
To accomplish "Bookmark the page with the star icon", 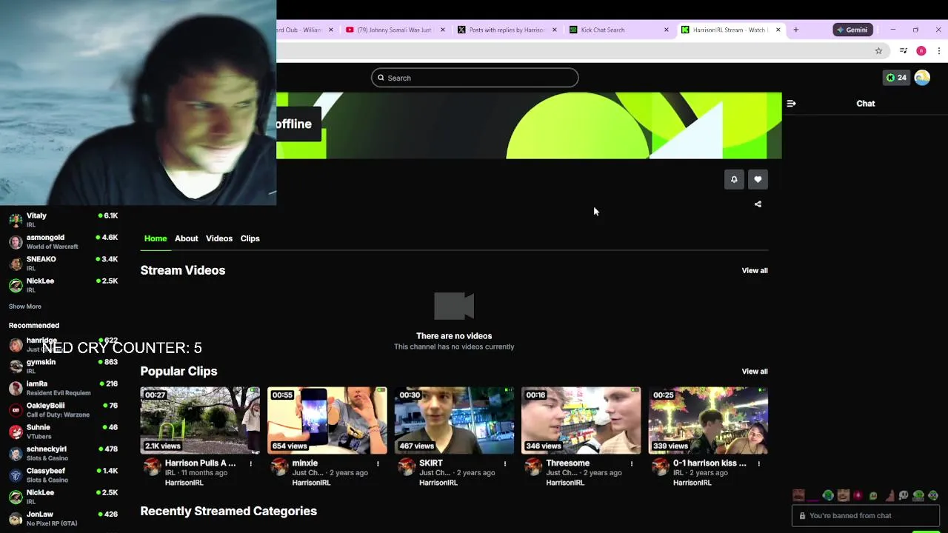I will click(x=878, y=51).
